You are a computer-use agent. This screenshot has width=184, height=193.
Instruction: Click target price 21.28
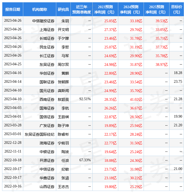click(178, 99)
